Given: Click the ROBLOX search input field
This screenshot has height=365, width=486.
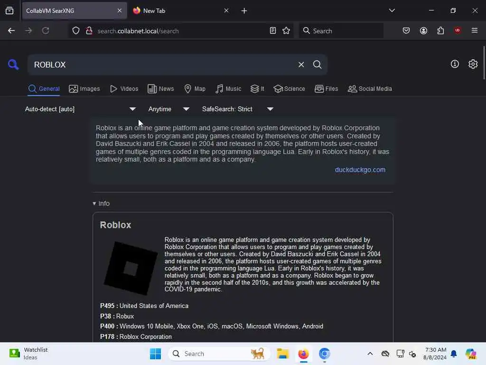Looking at the screenshot, I should pyautogui.click(x=163, y=65).
